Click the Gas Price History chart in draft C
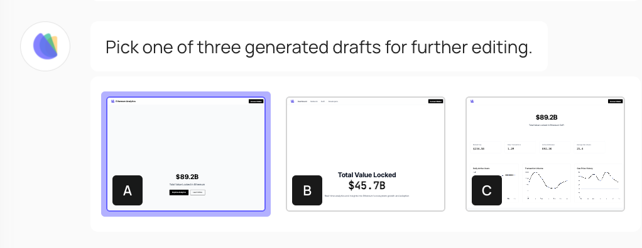Viewport: 642px width, 248px height. 599,183
